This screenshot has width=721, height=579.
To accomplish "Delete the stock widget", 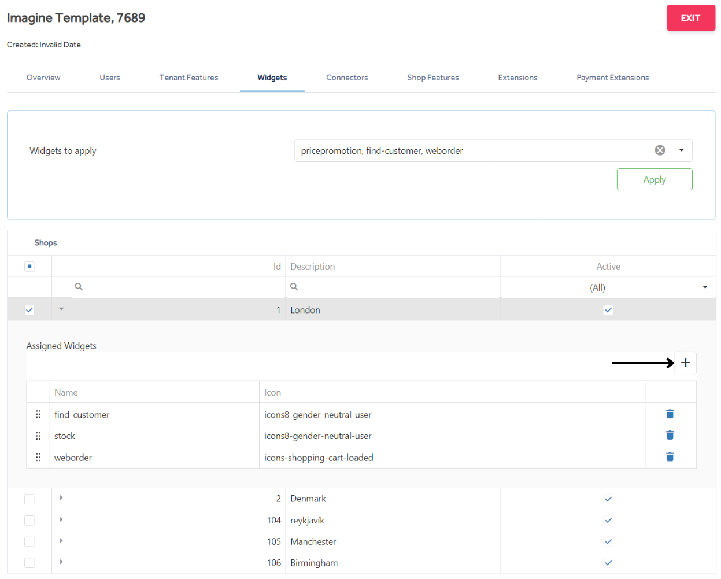I will [x=670, y=435].
